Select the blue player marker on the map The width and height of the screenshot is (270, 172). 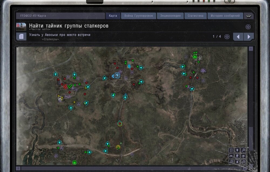point(117,76)
